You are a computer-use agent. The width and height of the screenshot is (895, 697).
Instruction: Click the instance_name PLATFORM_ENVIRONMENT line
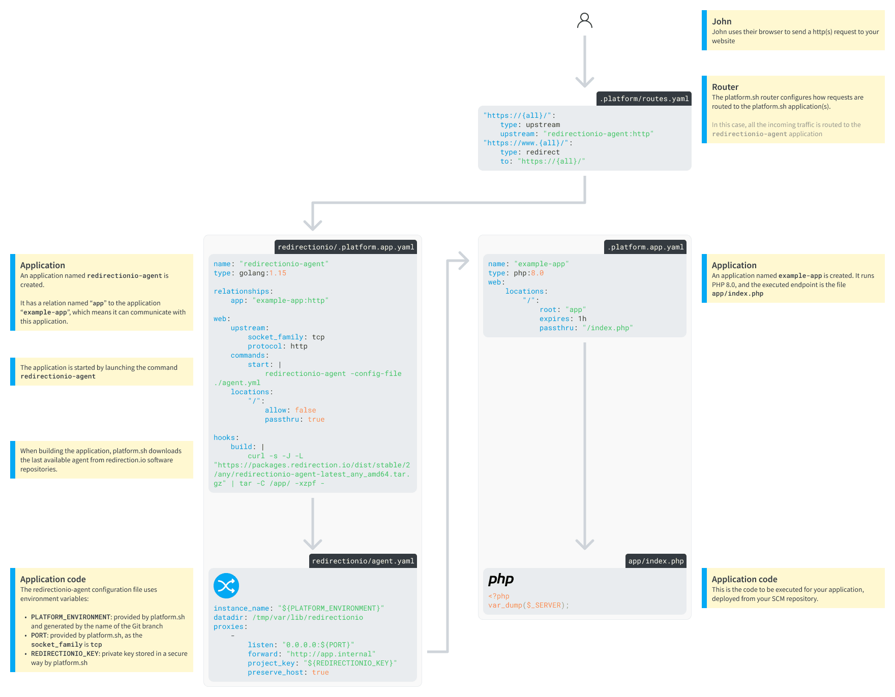(299, 608)
